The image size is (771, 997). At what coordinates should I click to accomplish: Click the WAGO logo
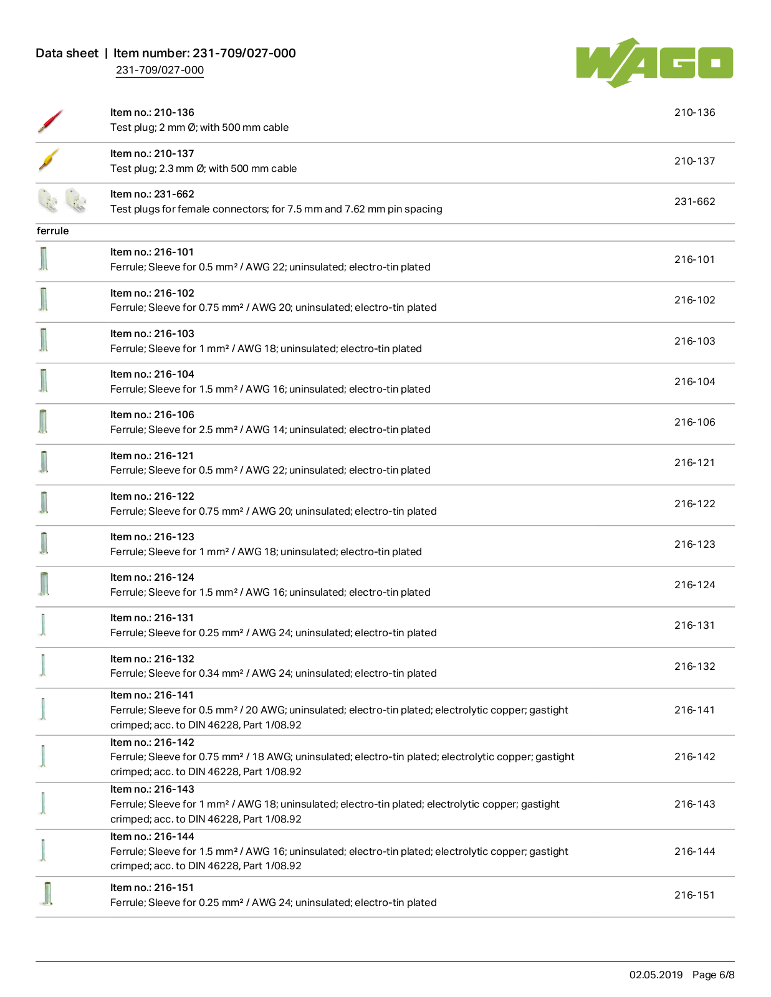point(654,62)
